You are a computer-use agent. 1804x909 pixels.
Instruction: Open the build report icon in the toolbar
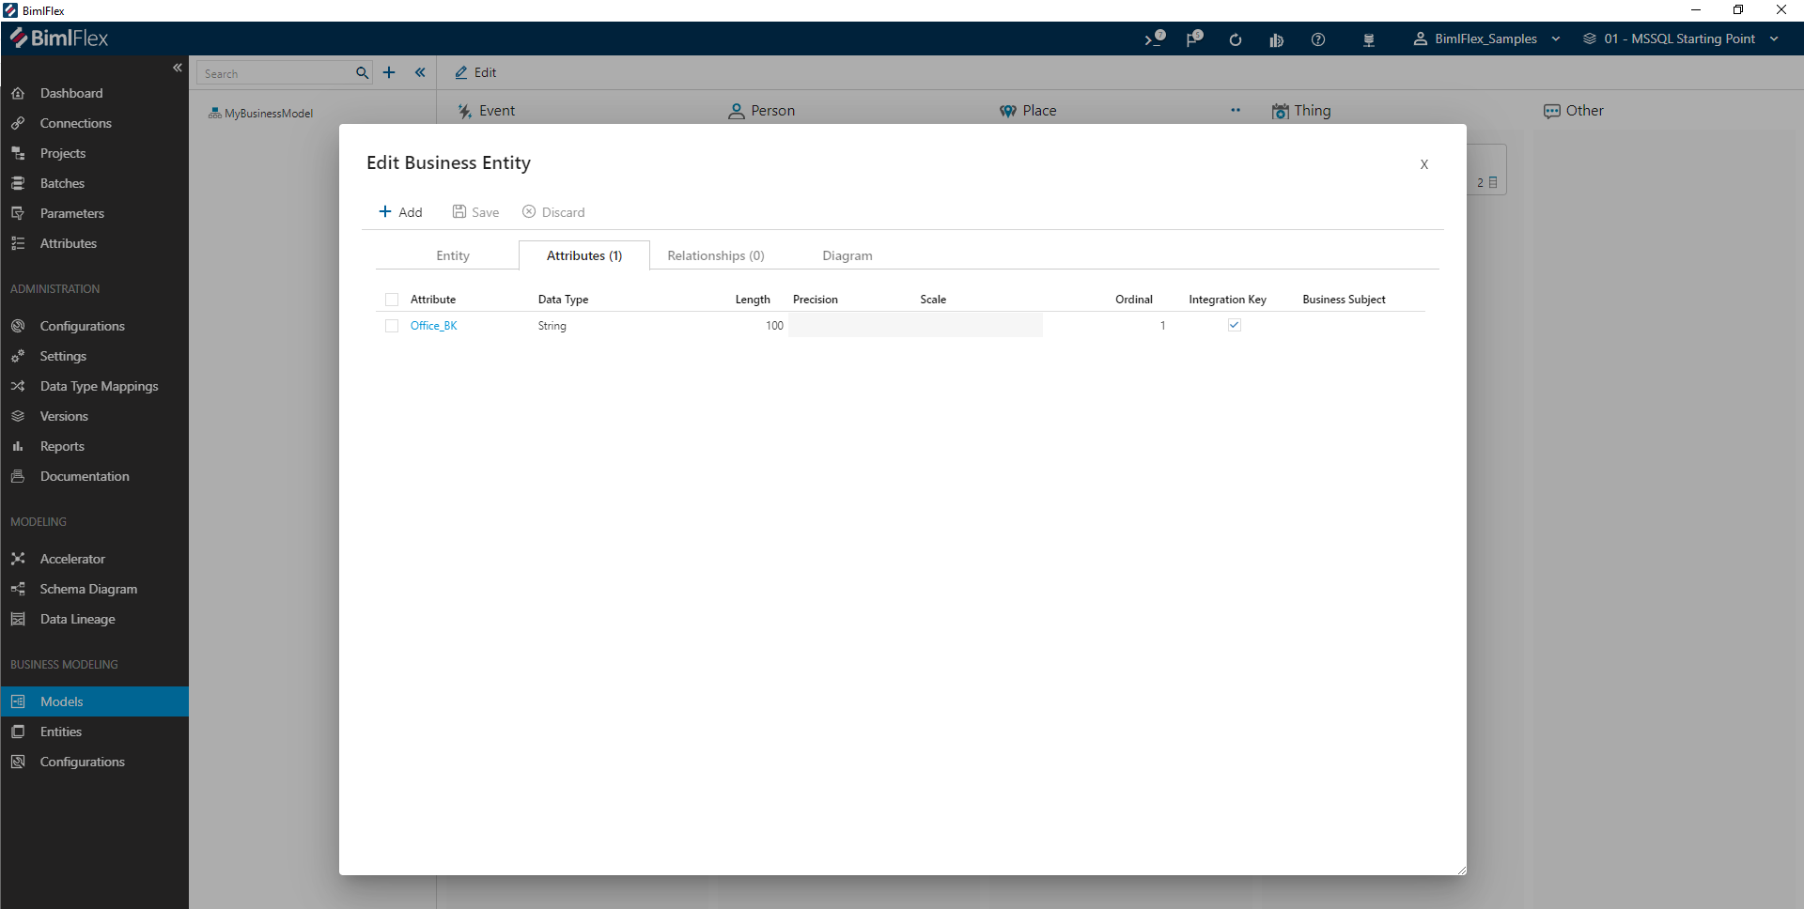[x=1276, y=39]
